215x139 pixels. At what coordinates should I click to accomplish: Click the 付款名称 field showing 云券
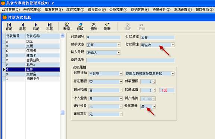(x=158, y=37)
